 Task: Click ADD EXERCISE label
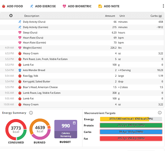(45, 6)
